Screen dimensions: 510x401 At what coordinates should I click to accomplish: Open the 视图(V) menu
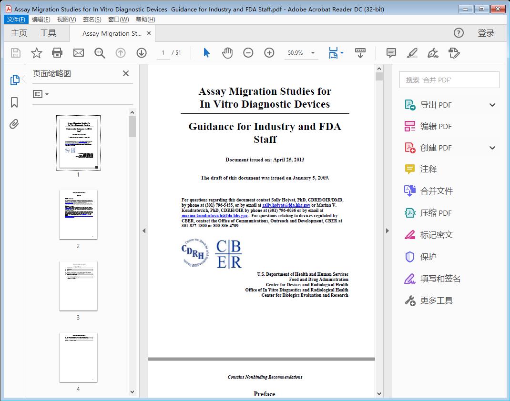66,20
